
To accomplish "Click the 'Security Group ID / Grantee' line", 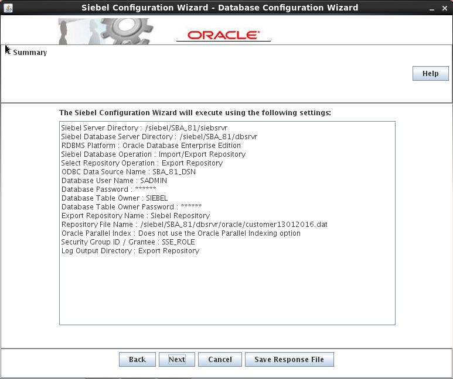I will click(x=128, y=242).
